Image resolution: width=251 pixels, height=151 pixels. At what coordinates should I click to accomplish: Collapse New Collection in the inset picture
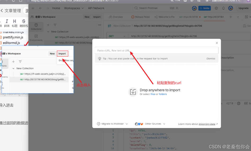coord(13,68)
